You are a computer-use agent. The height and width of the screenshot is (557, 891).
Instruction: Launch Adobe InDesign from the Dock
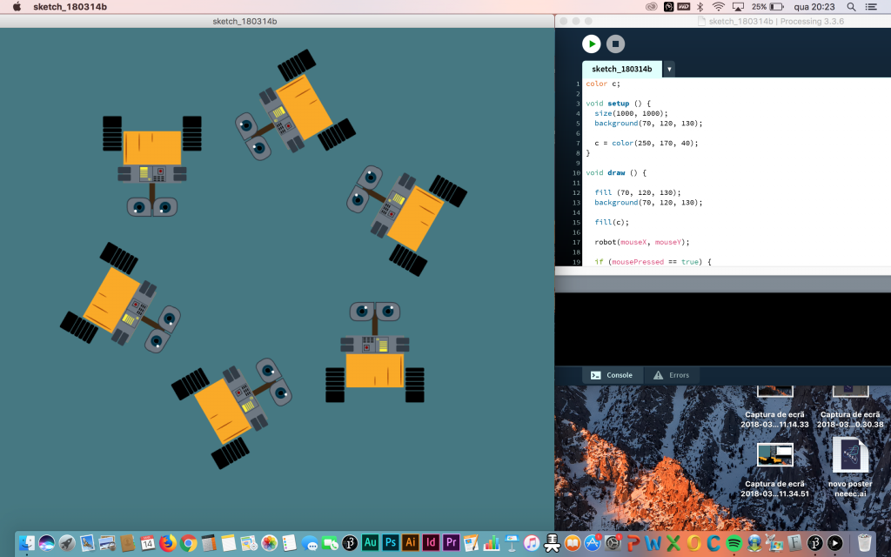pos(431,543)
